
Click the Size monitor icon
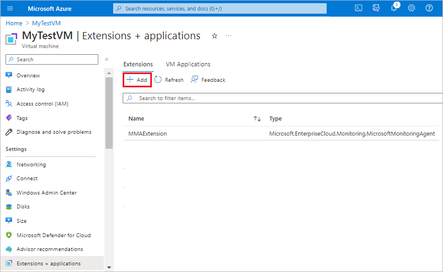click(9, 221)
